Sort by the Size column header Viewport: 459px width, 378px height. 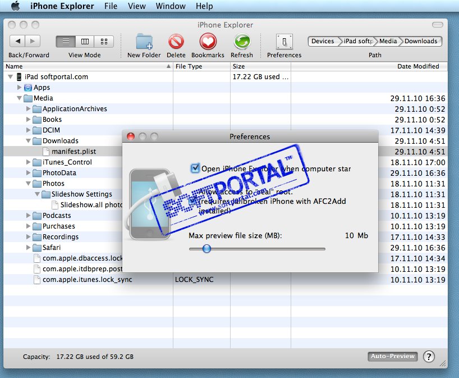(x=260, y=66)
